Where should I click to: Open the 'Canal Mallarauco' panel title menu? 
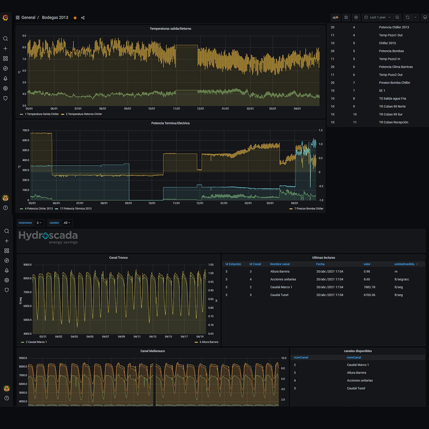[153, 351]
